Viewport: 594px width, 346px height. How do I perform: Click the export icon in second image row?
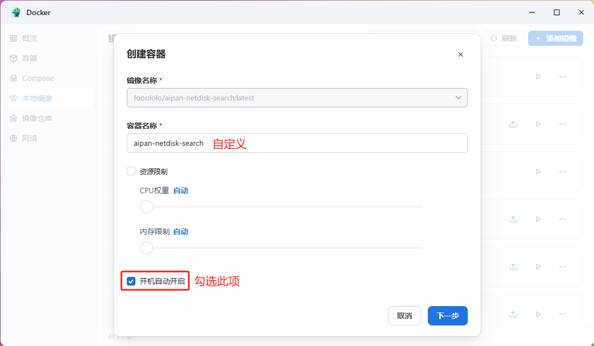[513, 124]
